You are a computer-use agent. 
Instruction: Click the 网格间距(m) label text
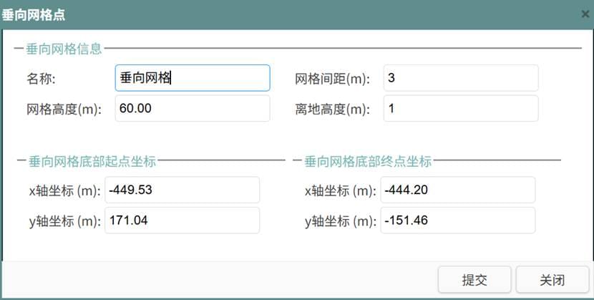click(x=332, y=79)
